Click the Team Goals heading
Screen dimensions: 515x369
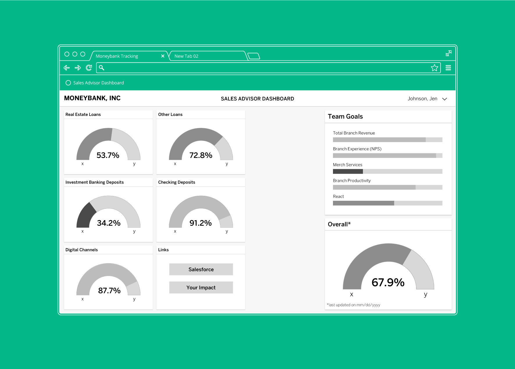(345, 117)
